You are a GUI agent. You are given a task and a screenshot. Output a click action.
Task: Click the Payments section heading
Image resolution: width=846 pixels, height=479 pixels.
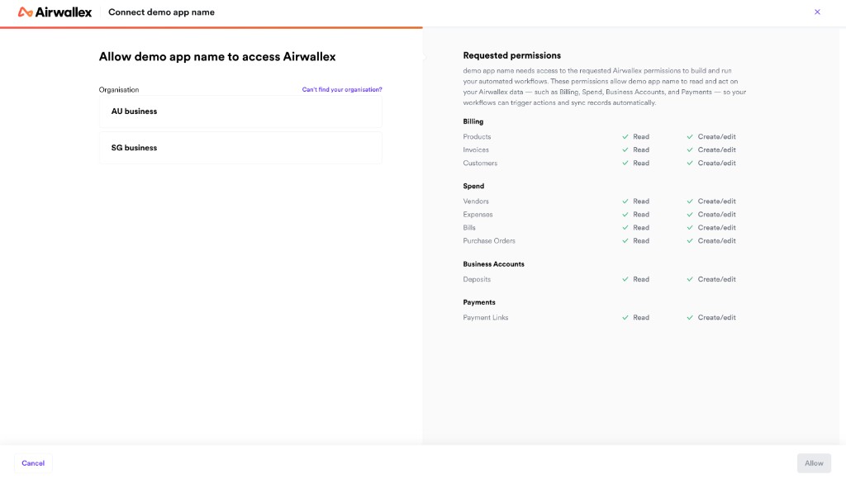pyautogui.click(x=478, y=302)
